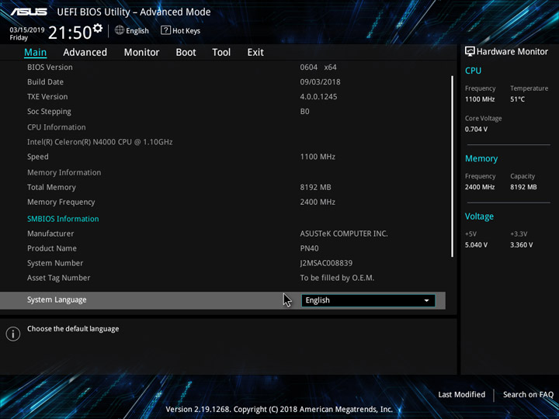Image resolution: width=559 pixels, height=419 pixels.
Task: Click the Memory Information heading
Action: click(64, 172)
